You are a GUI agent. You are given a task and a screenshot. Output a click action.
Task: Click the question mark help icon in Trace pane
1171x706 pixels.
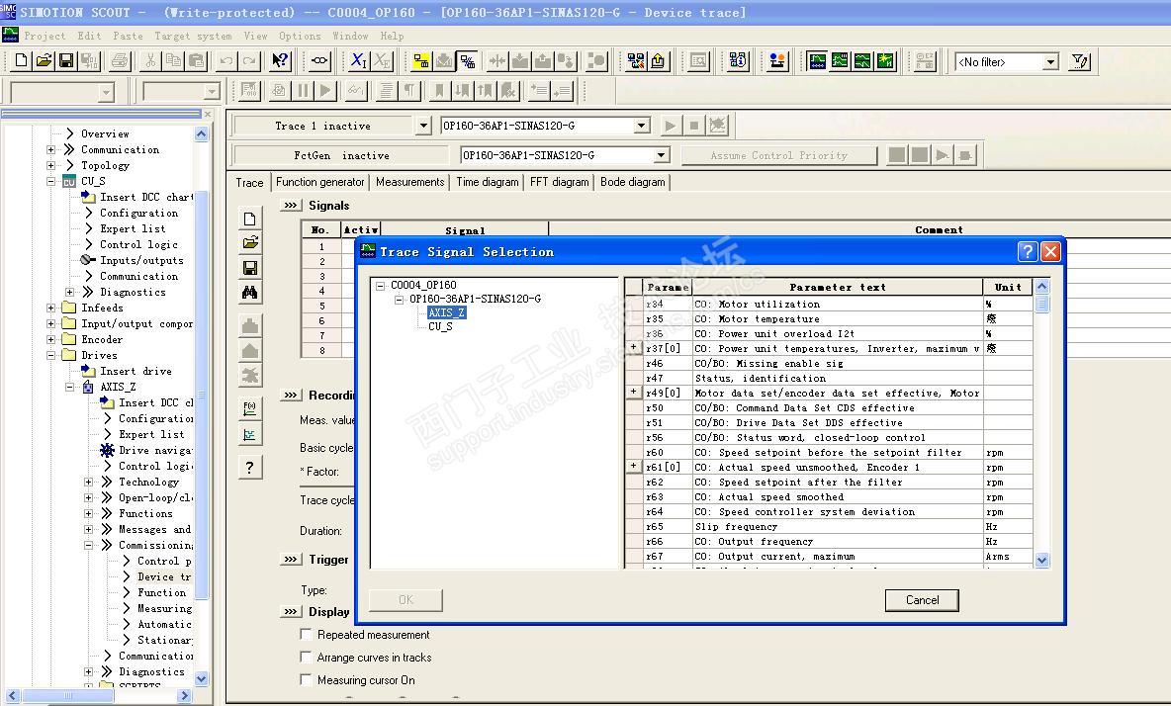pos(250,467)
